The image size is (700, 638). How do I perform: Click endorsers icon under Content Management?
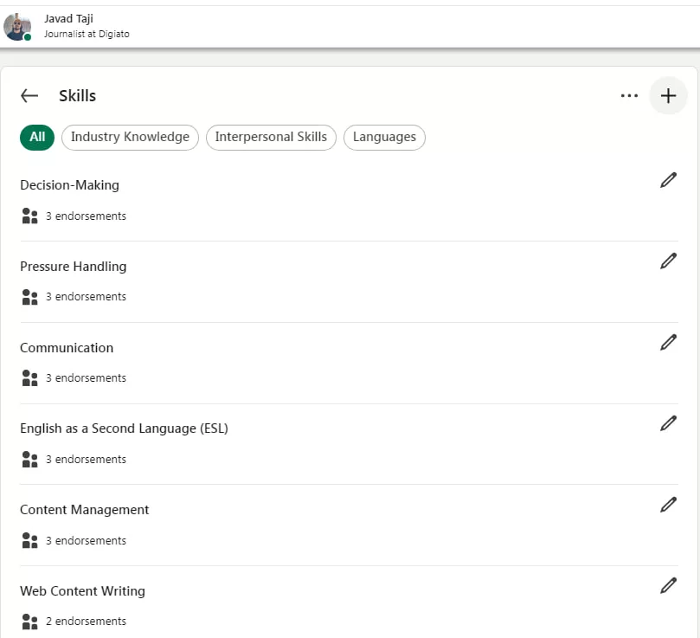29,541
